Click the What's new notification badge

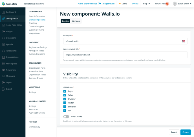(167, 4)
